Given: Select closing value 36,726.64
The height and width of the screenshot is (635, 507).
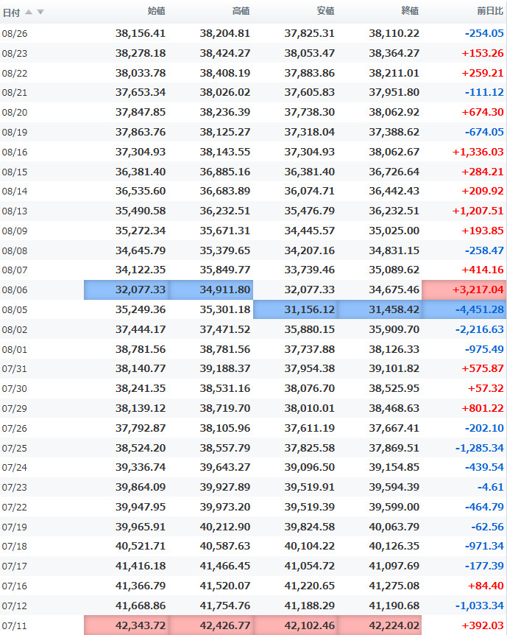Looking at the screenshot, I should 394,172.
